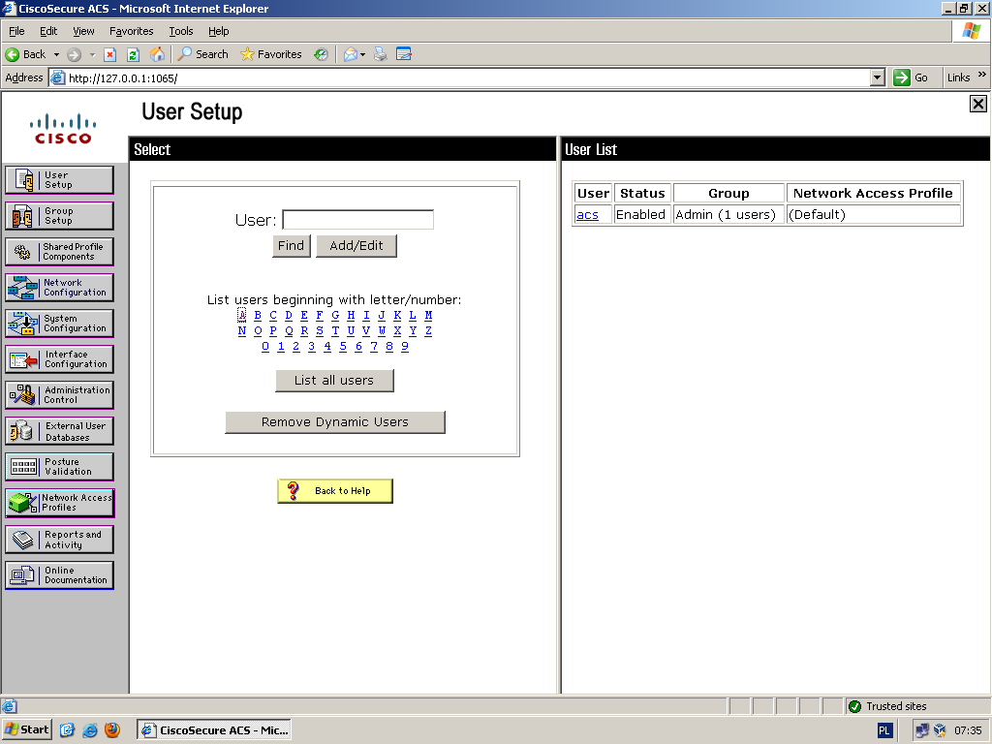
Task: Open the Favorites menu
Action: (x=131, y=31)
